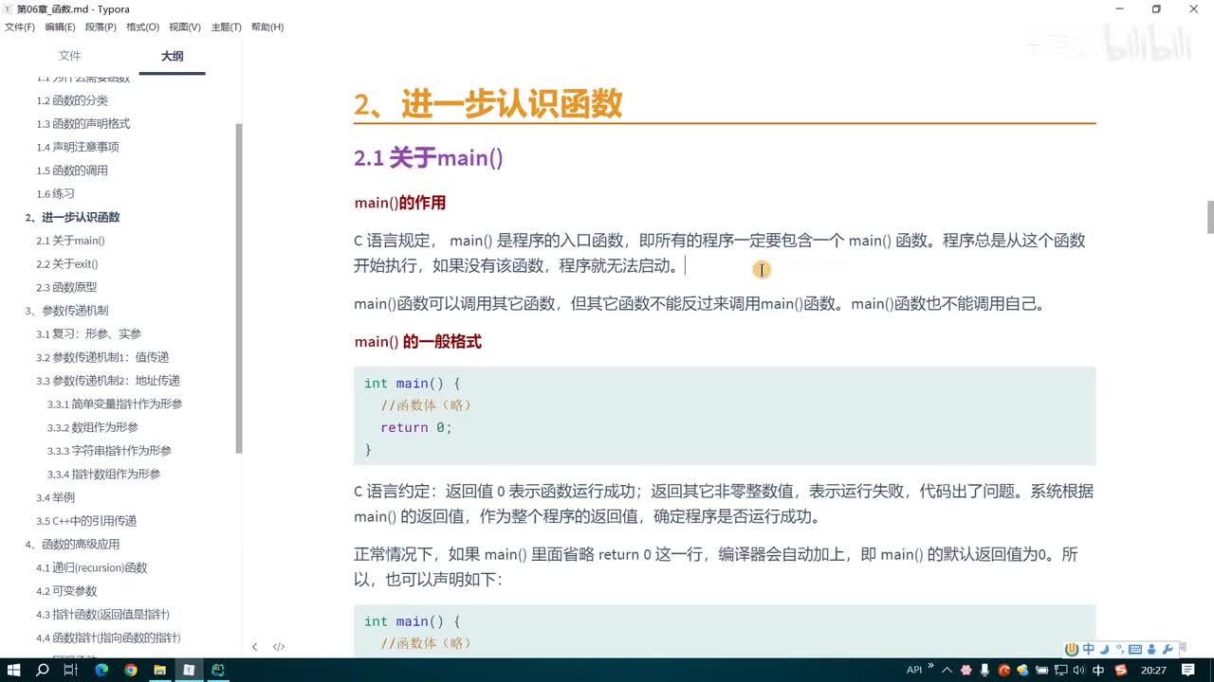Expand the taskbar toolbar overflow chevrons
This screenshot has height=682, width=1214.
(x=930, y=665)
